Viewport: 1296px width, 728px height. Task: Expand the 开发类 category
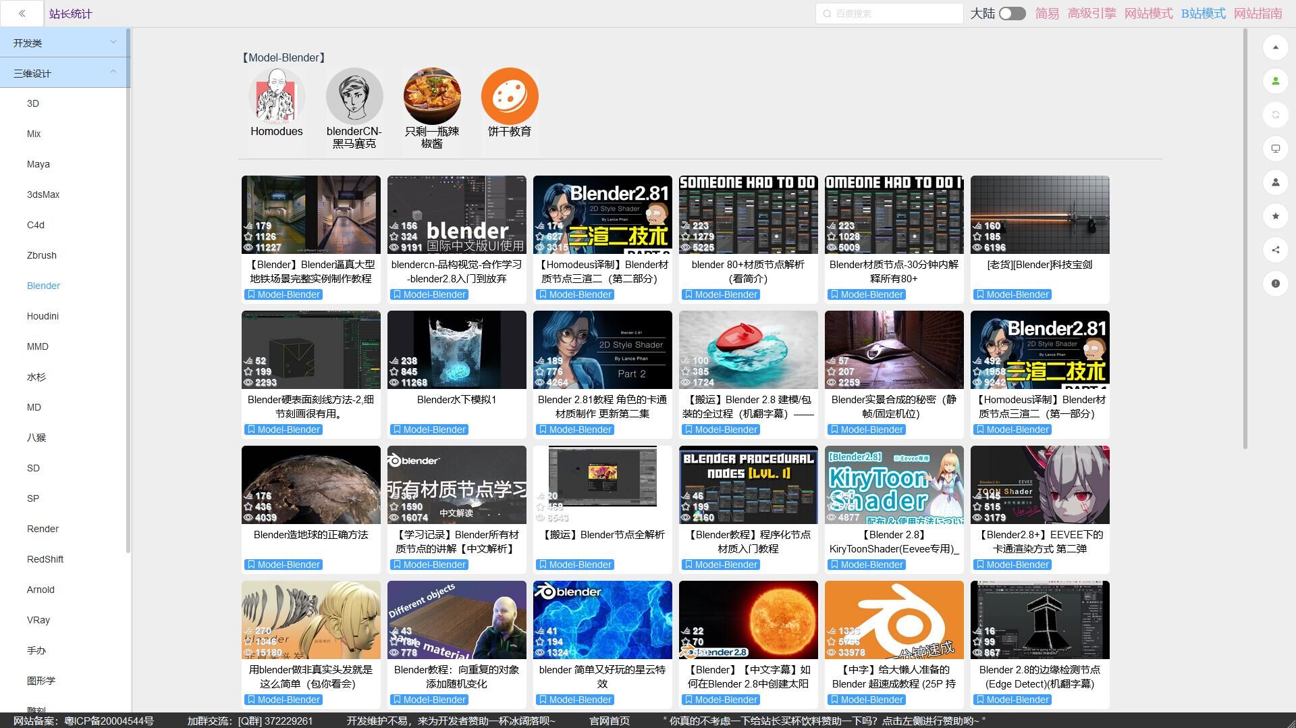(65, 43)
